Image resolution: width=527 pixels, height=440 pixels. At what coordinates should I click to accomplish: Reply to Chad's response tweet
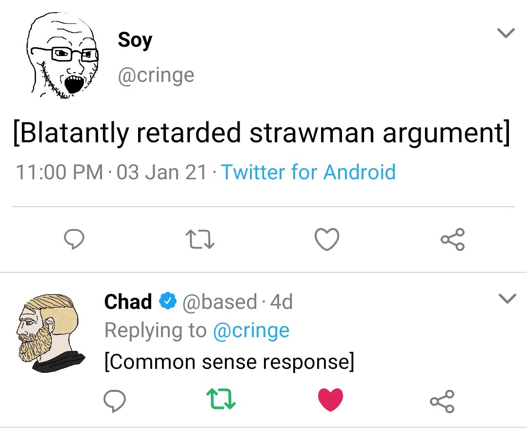(x=115, y=401)
